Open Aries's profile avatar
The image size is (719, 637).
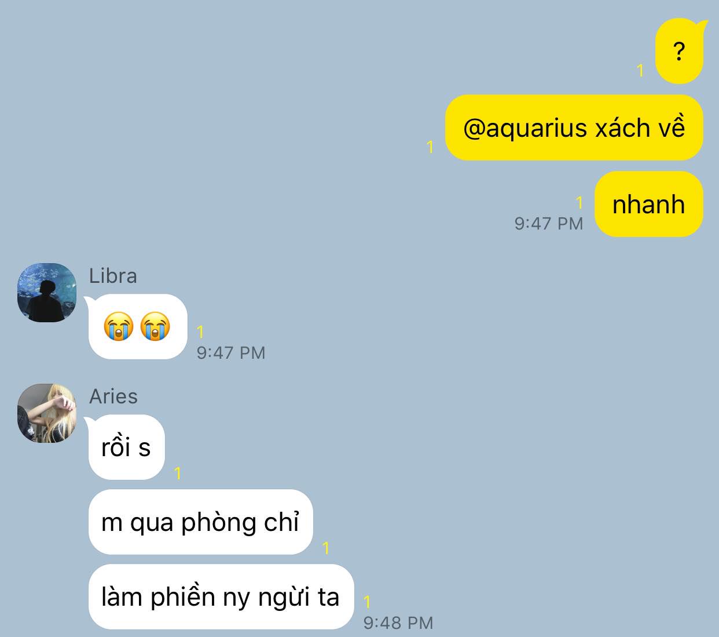coord(47,413)
